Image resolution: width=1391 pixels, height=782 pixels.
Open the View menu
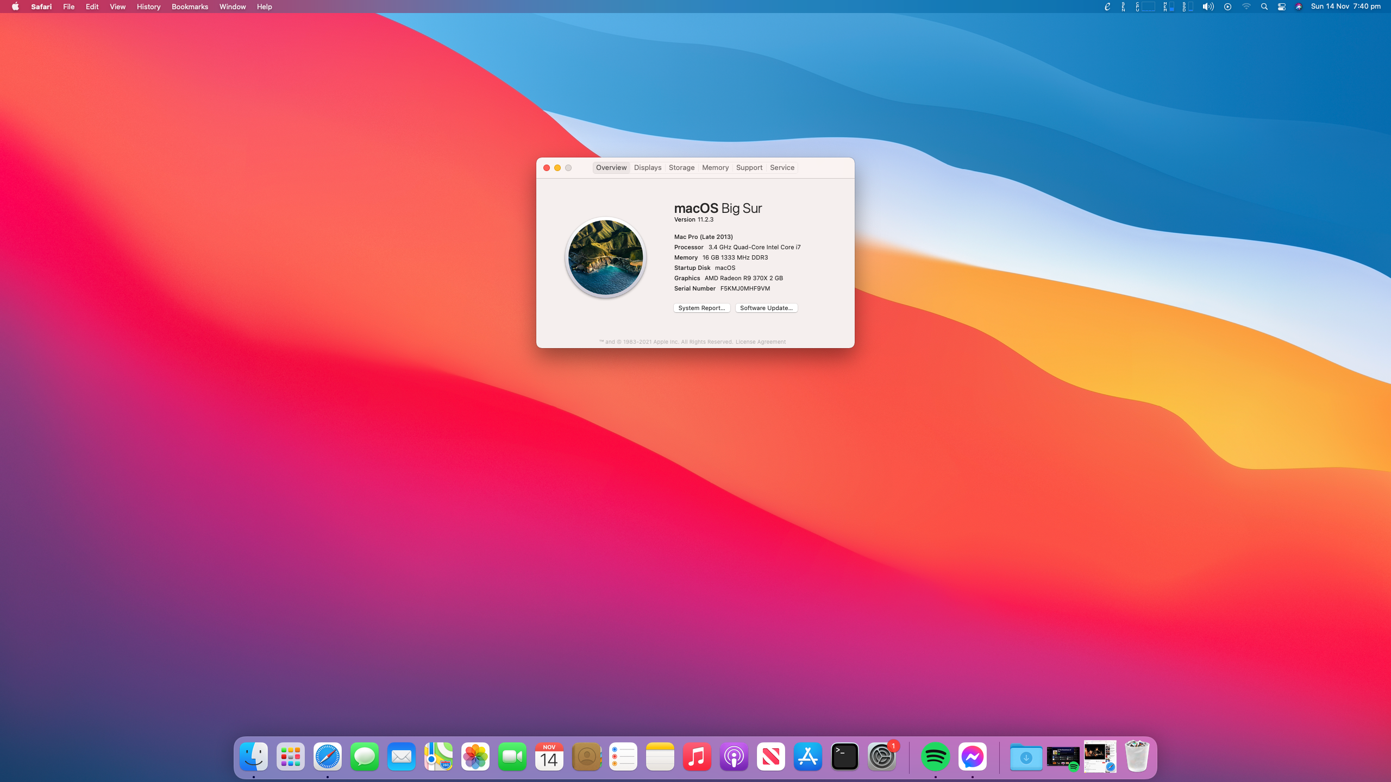click(117, 7)
